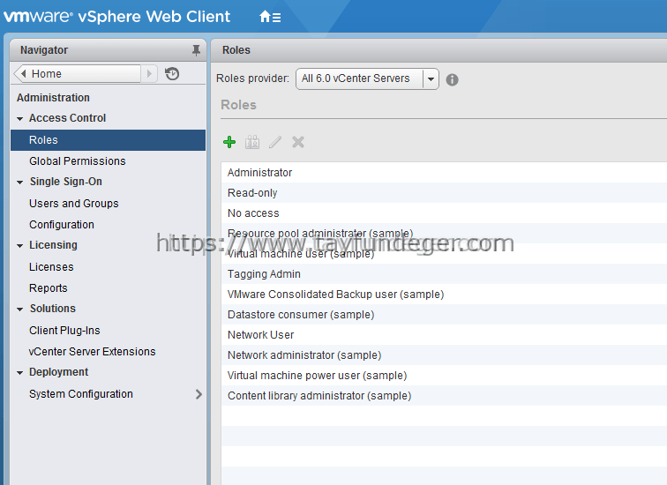Select Content library administrator (sample) role
Image resolution: width=667 pixels, height=485 pixels.
click(x=444, y=396)
